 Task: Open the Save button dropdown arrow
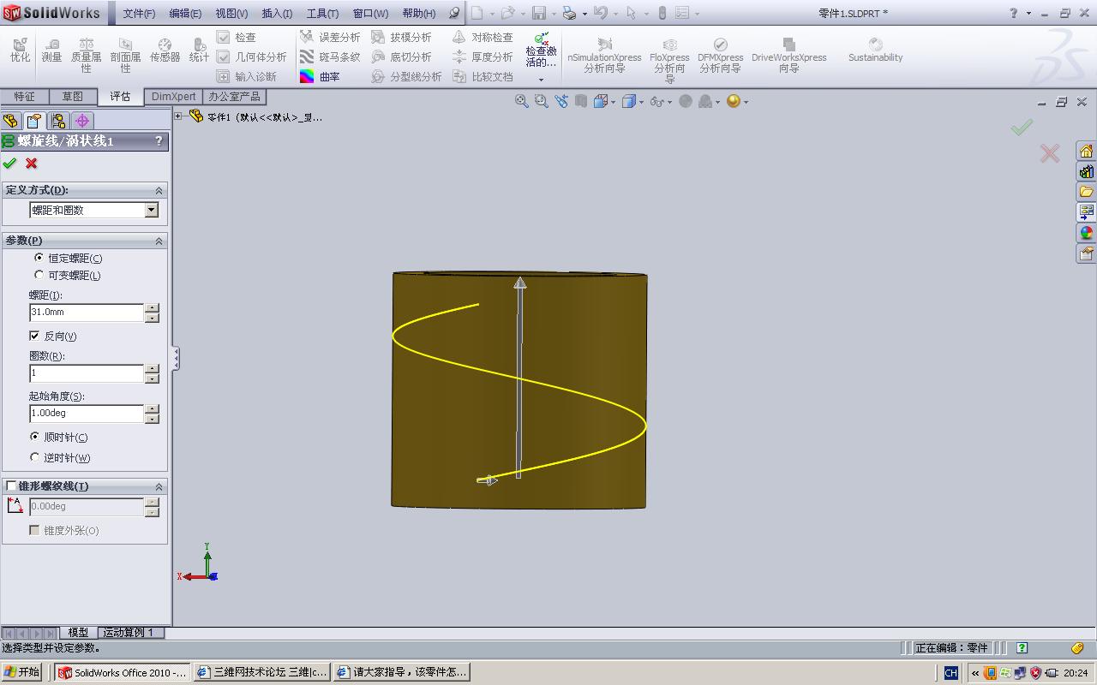click(x=553, y=14)
